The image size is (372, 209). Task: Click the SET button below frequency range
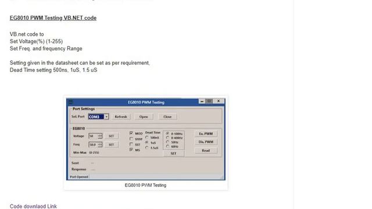click(x=173, y=153)
